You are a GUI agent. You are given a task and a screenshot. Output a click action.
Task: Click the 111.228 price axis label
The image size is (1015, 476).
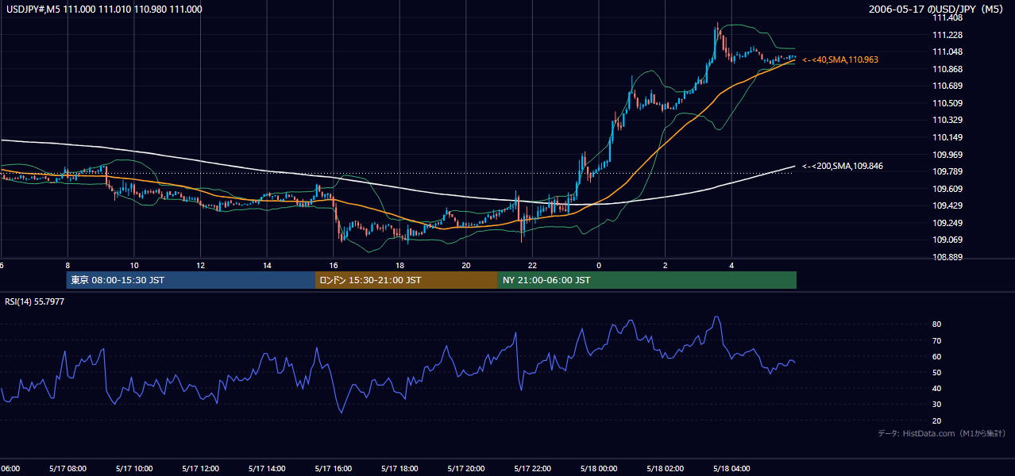pos(947,35)
